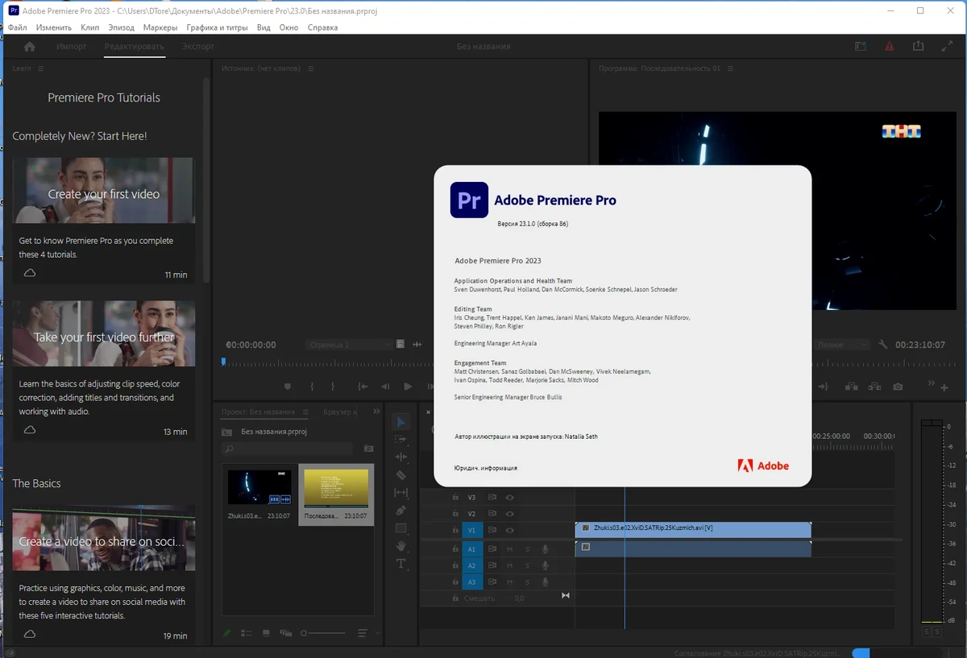Add marker in source monitor
967x658 pixels.
[x=288, y=387]
